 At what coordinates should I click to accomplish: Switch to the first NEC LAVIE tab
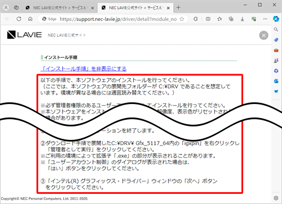point(59,8)
